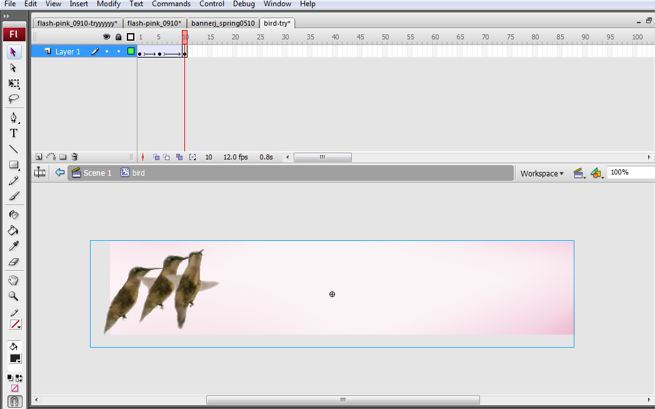Image resolution: width=655 pixels, height=409 pixels.
Task: Select the Pen tool
Action: coord(13,118)
